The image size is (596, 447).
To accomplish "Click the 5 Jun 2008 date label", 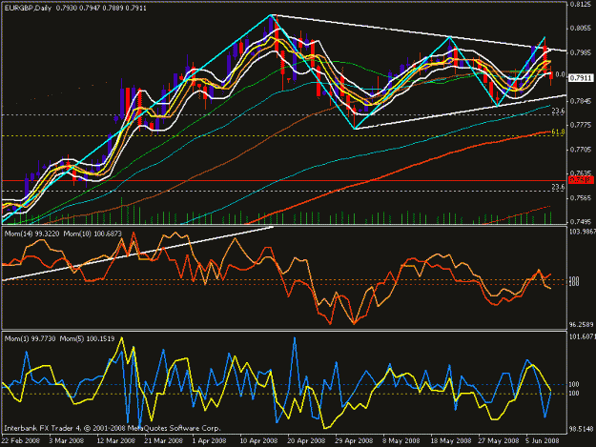I will (543, 440).
